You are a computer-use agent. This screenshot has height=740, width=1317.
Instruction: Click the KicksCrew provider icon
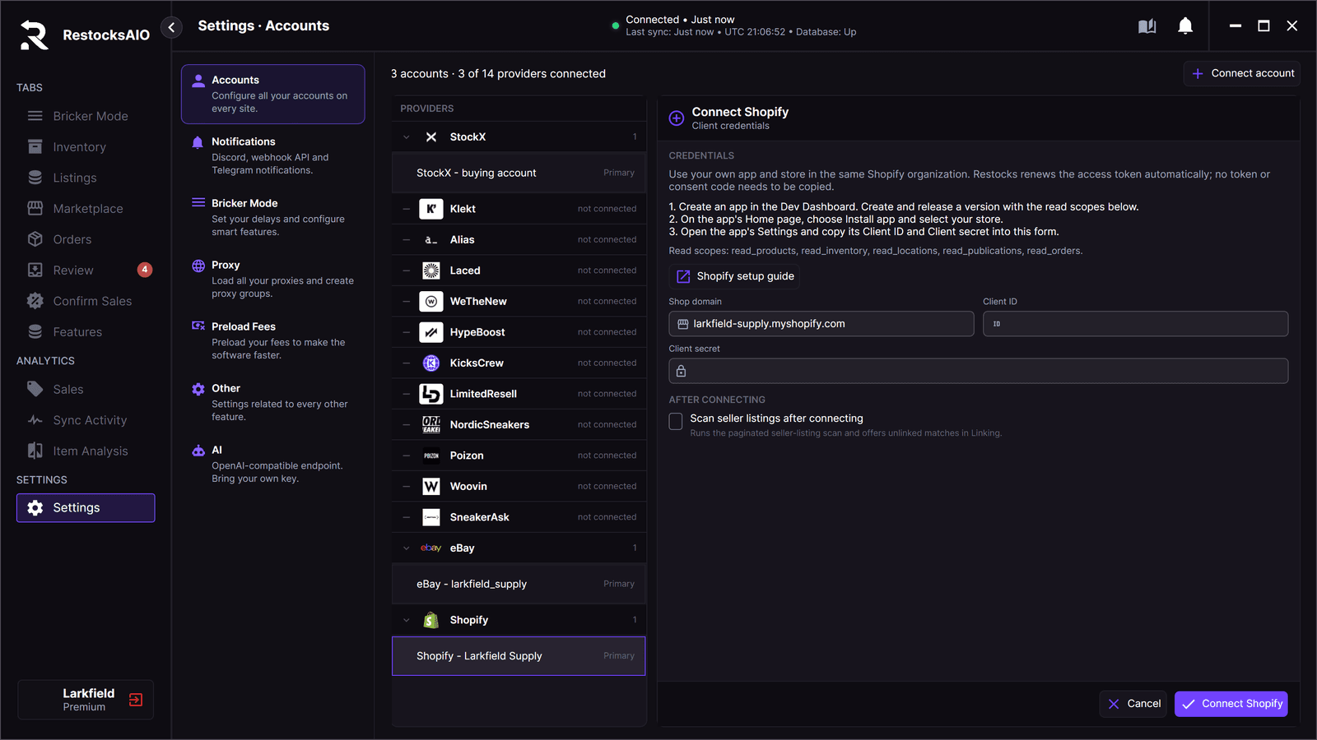431,363
